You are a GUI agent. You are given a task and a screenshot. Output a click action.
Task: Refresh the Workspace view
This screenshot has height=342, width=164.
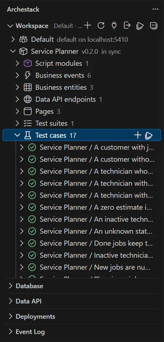[101, 25]
